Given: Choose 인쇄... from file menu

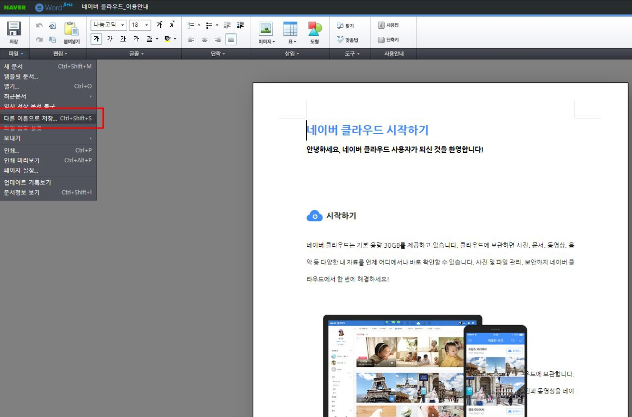Looking at the screenshot, I should [48, 150].
